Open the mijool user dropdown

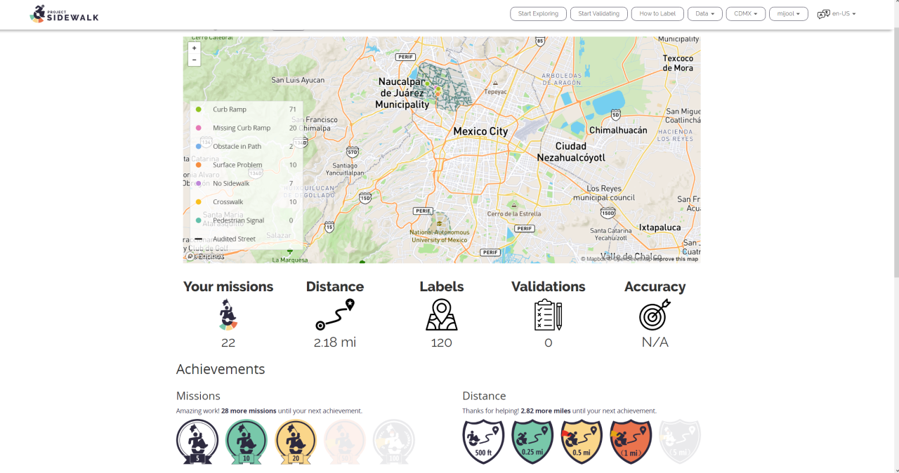(789, 13)
